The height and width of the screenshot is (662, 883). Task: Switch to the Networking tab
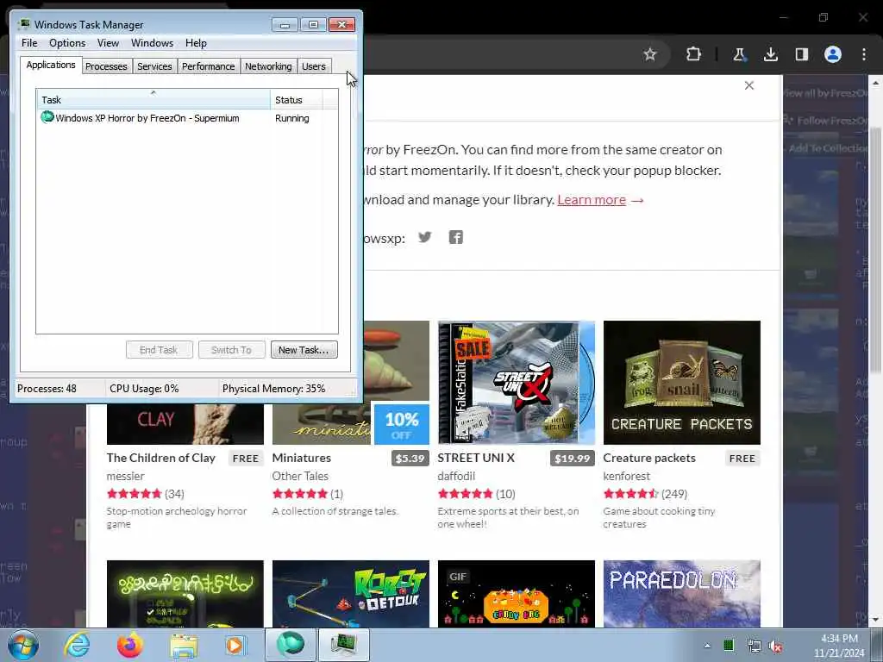(268, 66)
